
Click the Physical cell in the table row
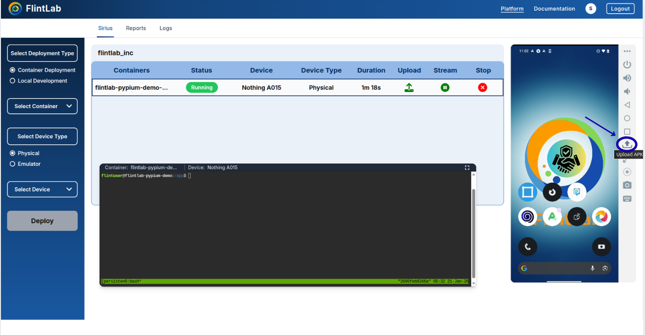pyautogui.click(x=321, y=87)
